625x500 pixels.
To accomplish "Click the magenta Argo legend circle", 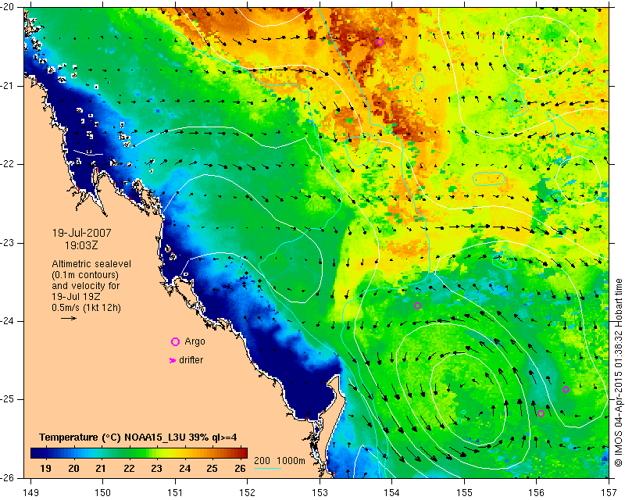I will [175, 341].
